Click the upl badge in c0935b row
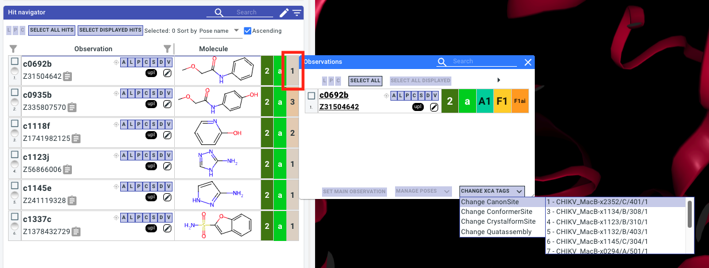 pyautogui.click(x=151, y=104)
